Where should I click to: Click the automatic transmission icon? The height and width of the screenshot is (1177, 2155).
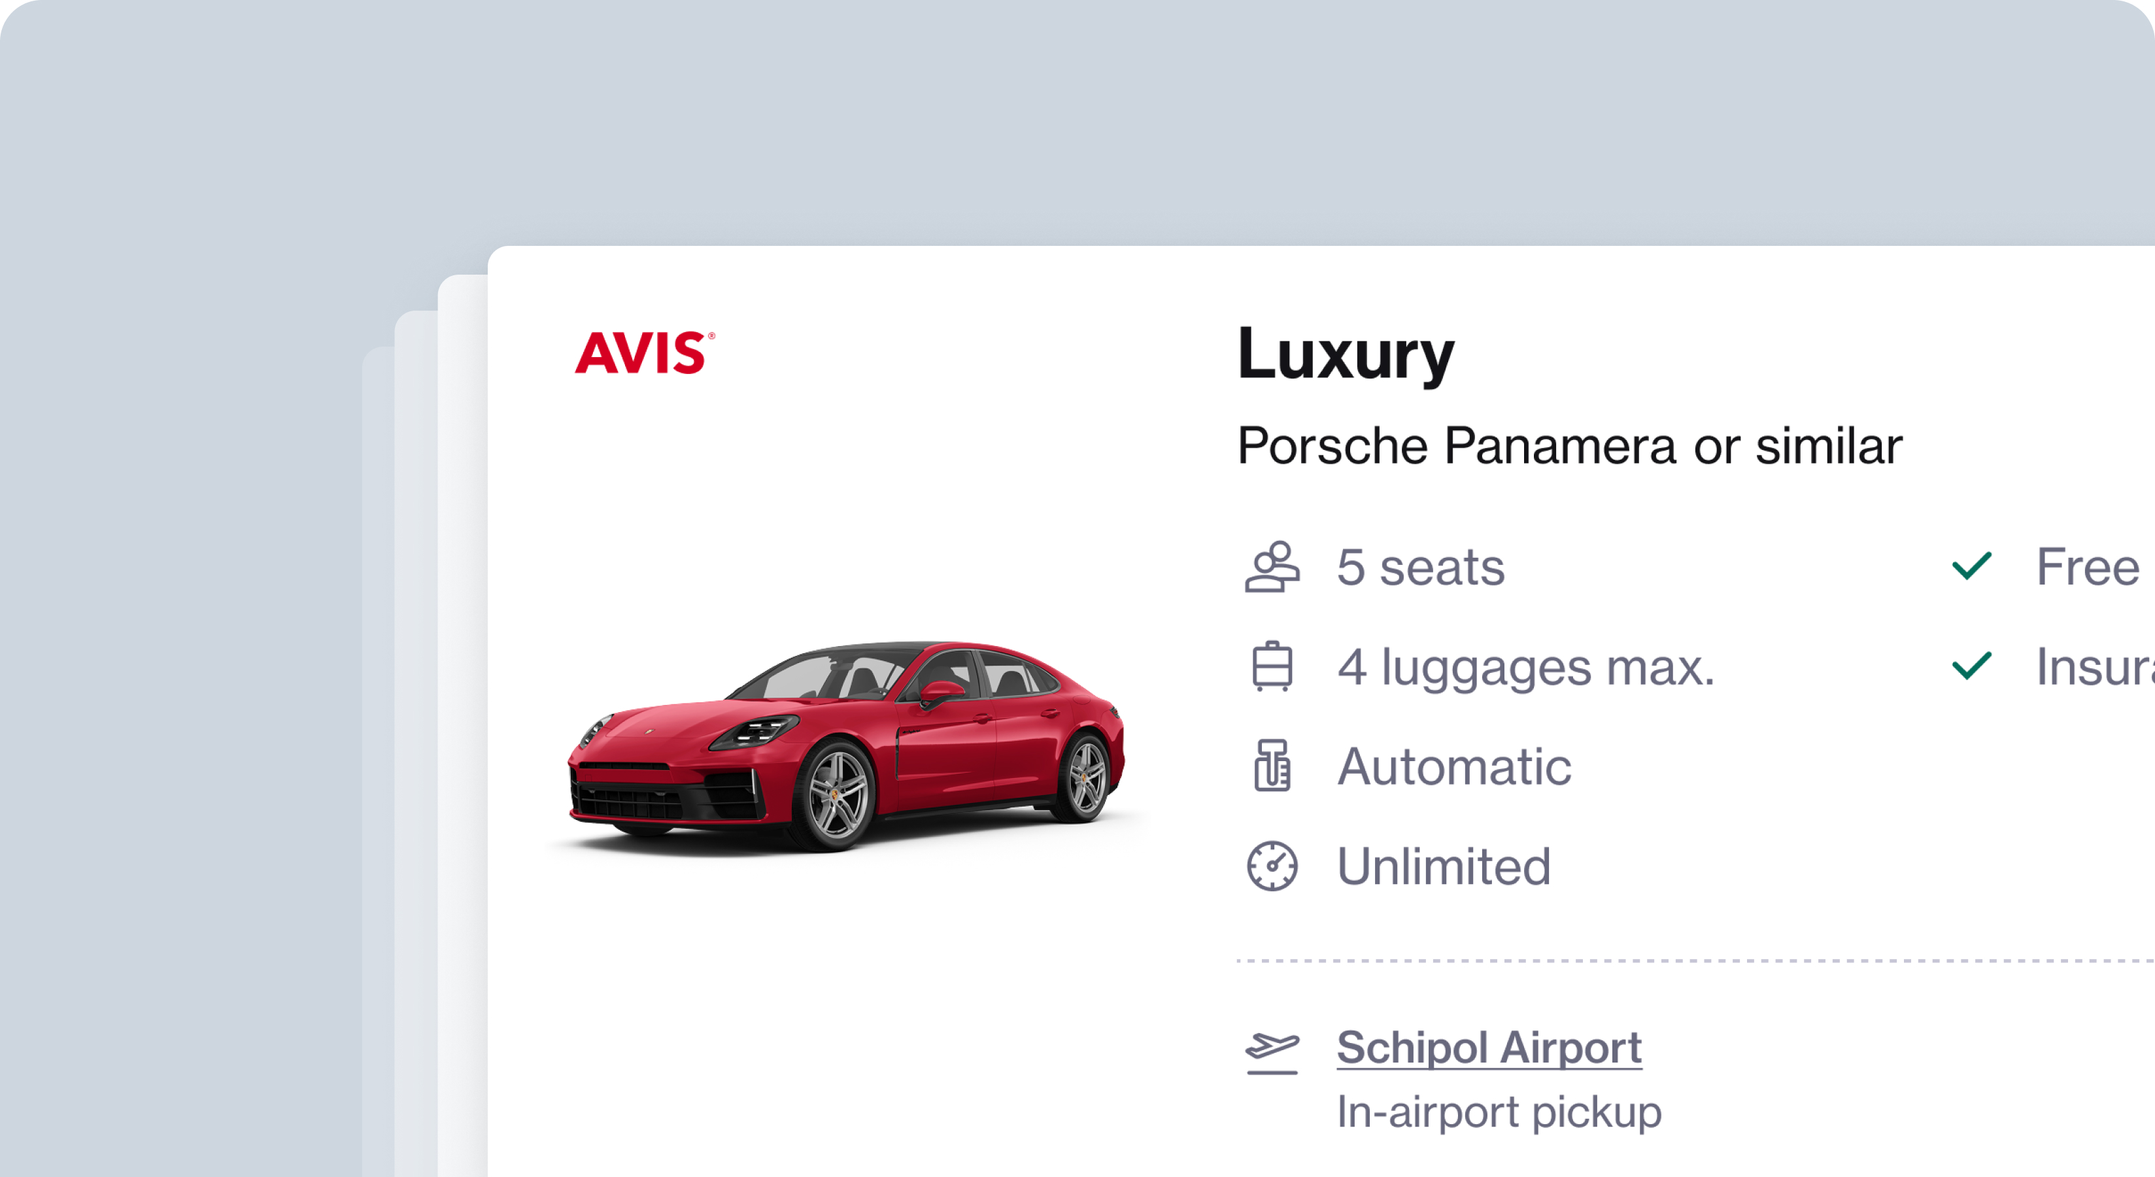click(1272, 766)
